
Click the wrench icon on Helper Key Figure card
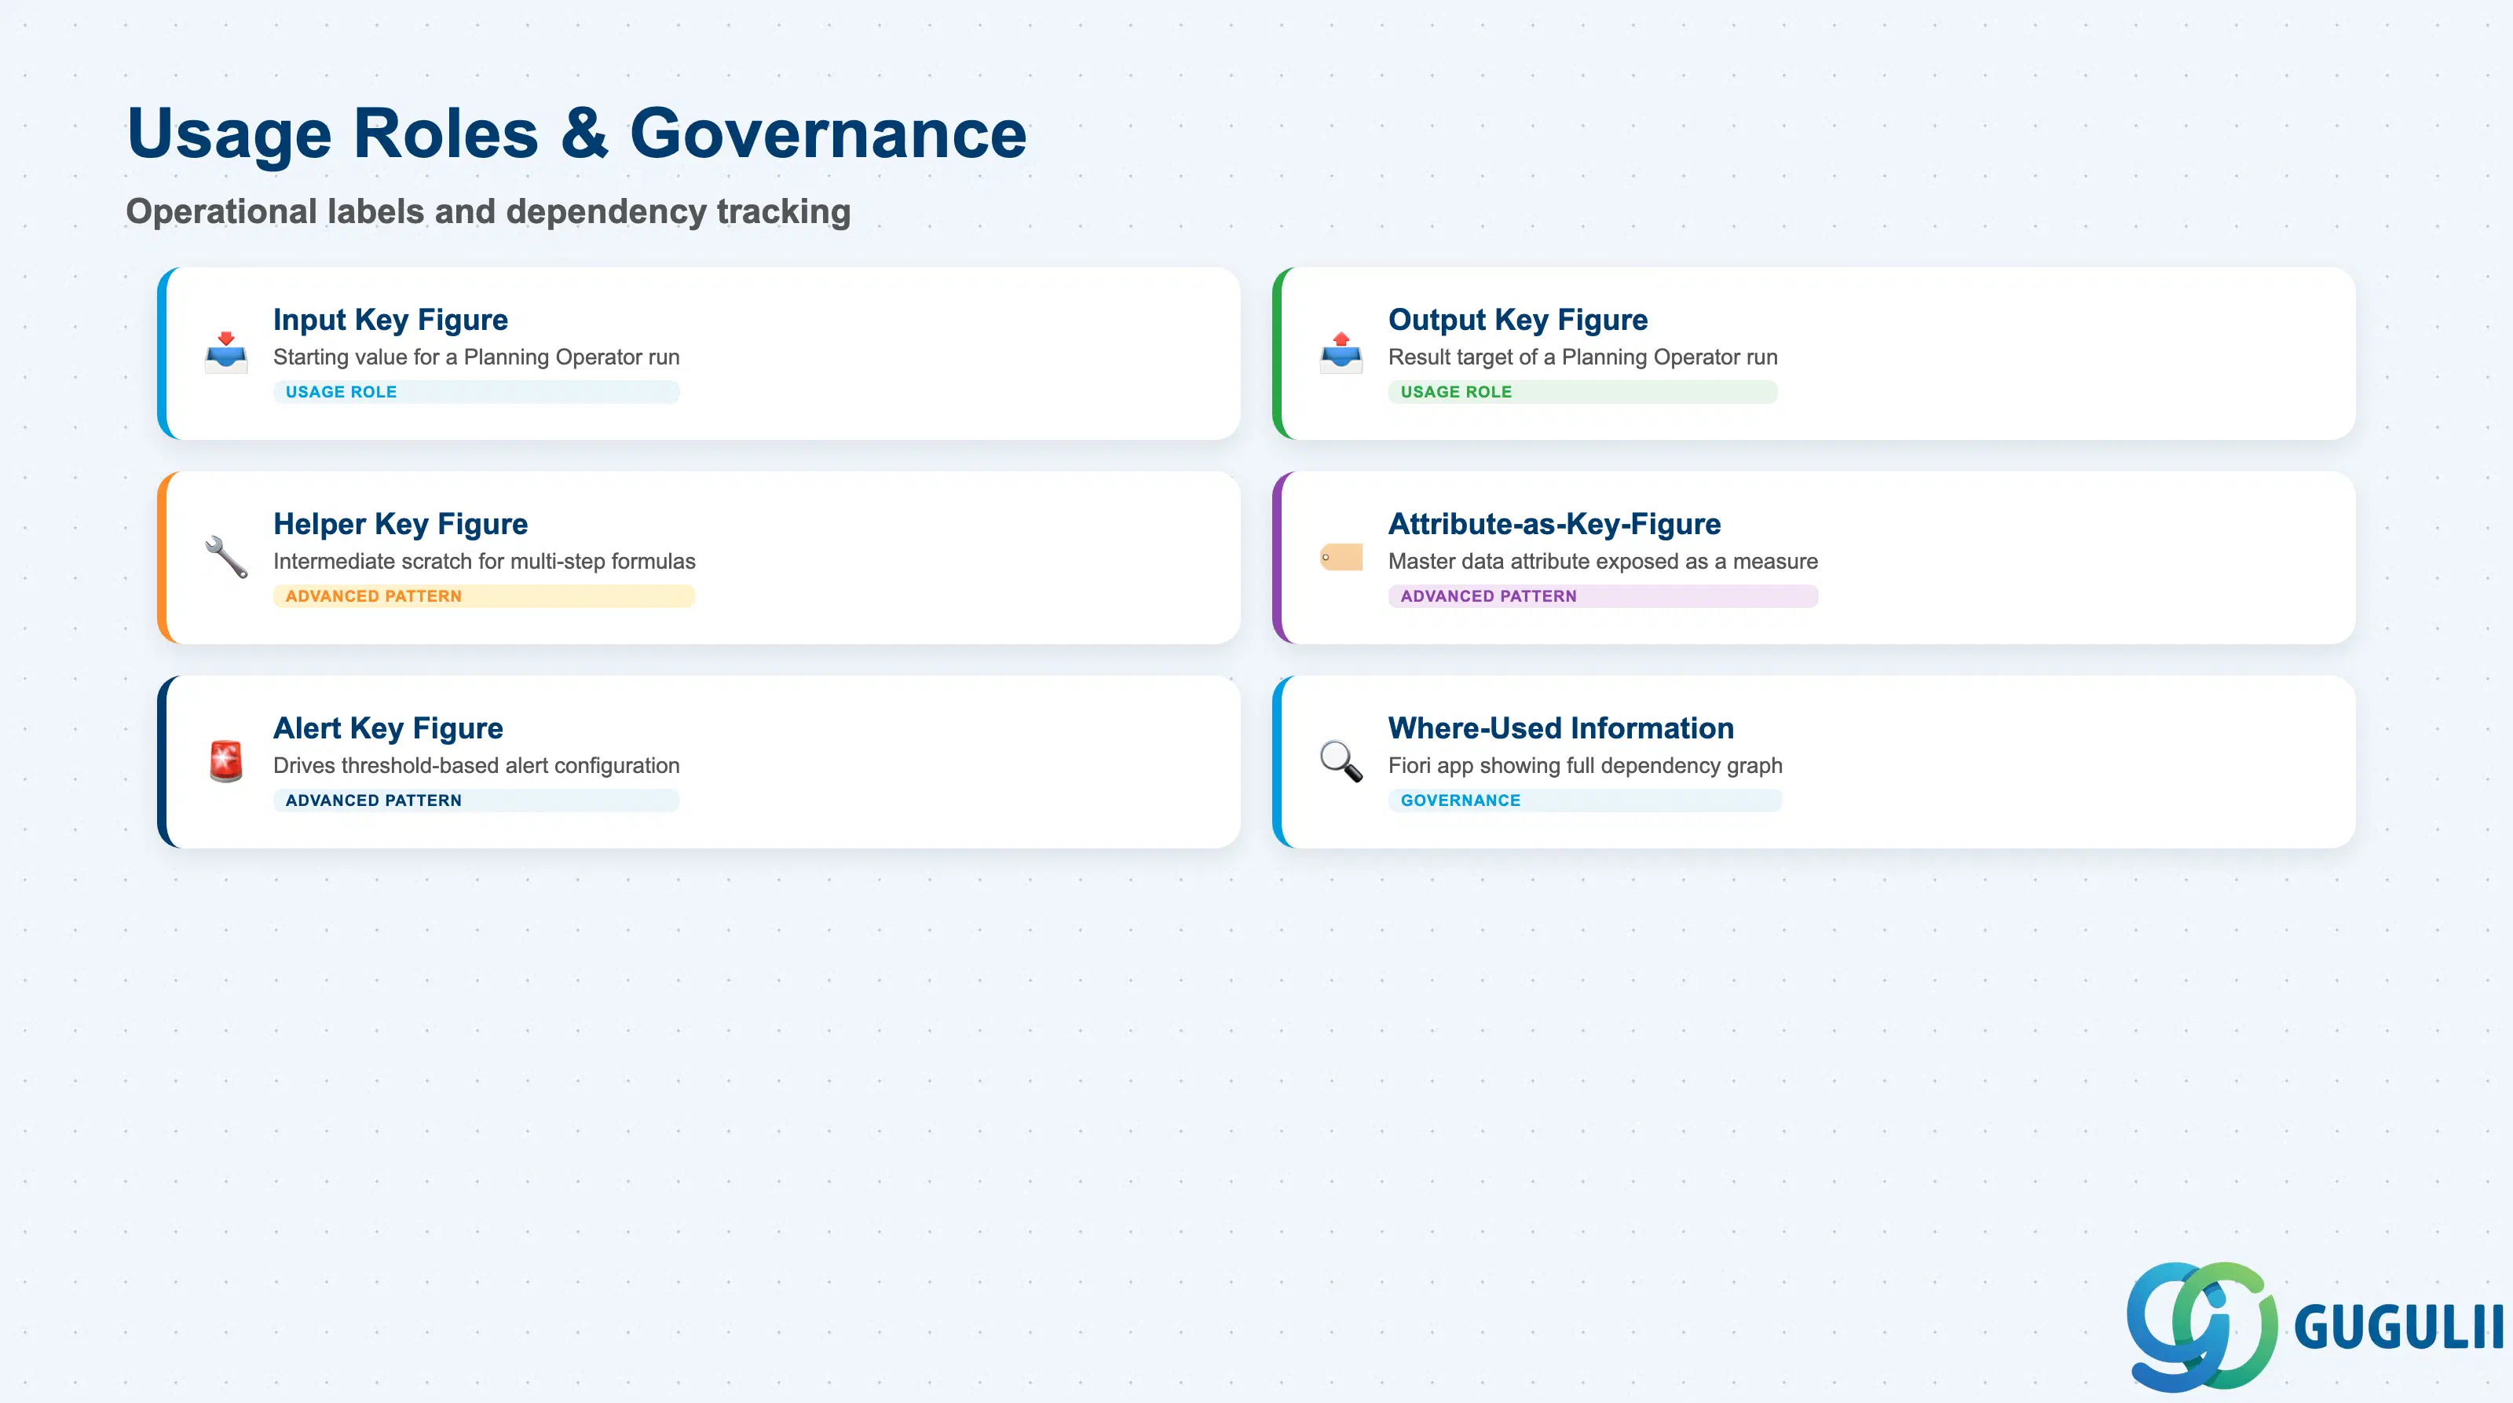(226, 557)
